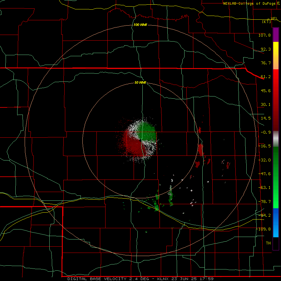This screenshot has height=281, width=281.
Task: Pick the yellow-orange segment of the color bar
Action: click(x=276, y=56)
